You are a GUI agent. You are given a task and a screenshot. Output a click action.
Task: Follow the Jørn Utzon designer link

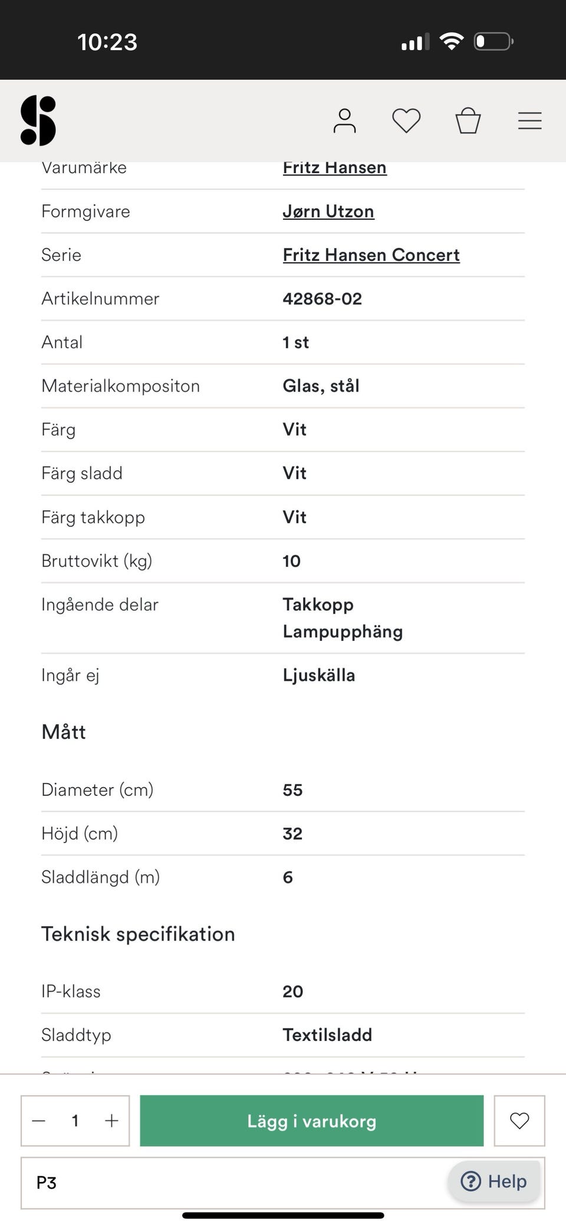[328, 212]
